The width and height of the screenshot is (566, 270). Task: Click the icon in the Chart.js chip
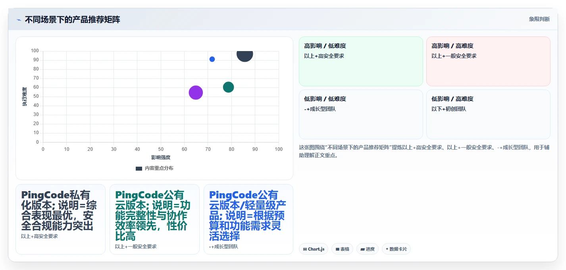coord(305,249)
